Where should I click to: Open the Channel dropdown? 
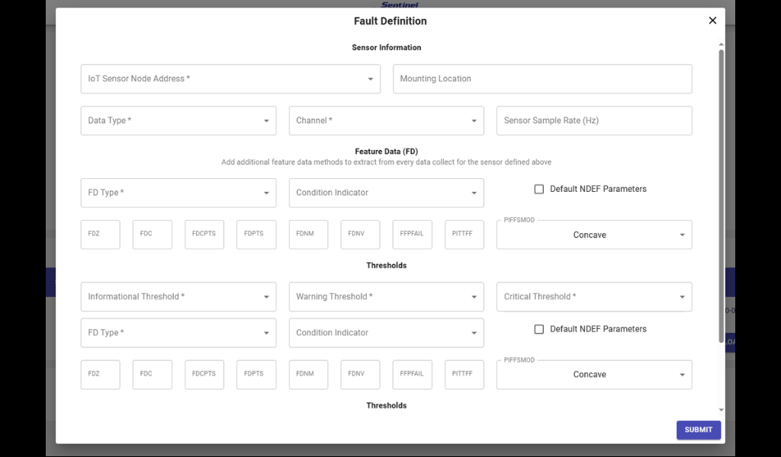click(x=386, y=120)
